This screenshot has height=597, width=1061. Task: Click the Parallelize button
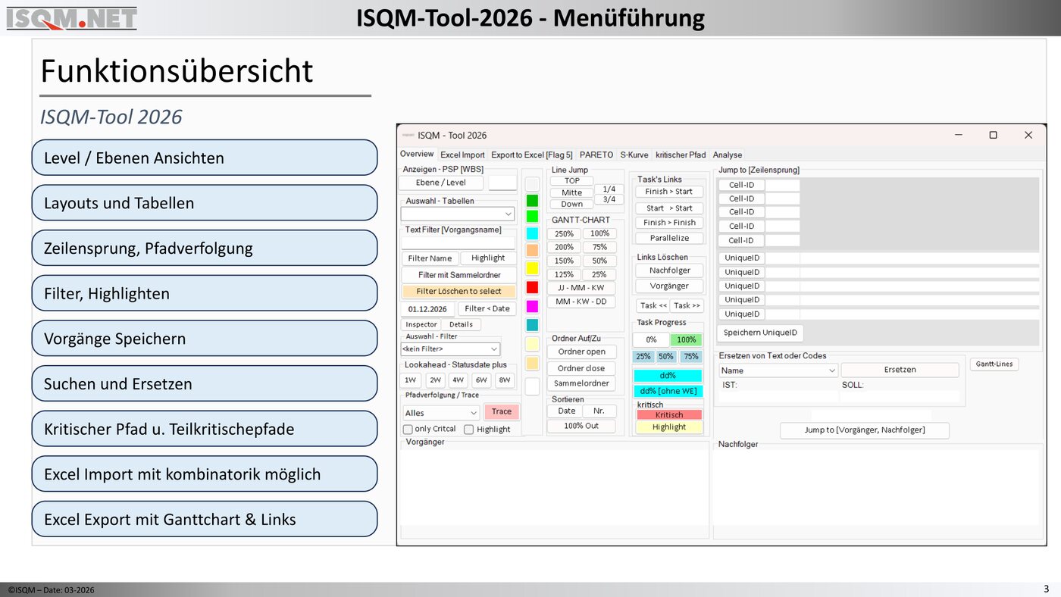click(x=668, y=237)
